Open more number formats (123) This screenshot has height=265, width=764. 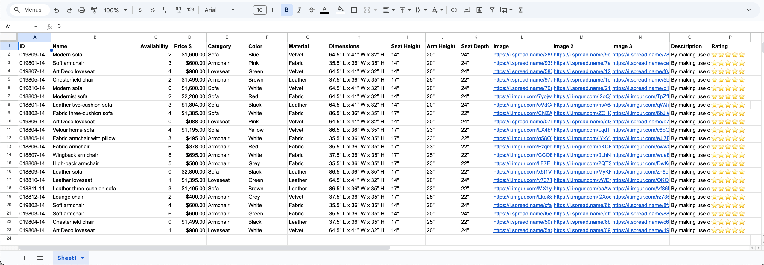click(190, 10)
